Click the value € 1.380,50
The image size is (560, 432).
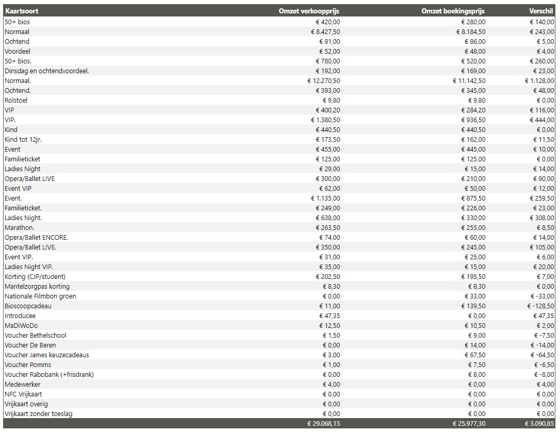pyautogui.click(x=325, y=120)
